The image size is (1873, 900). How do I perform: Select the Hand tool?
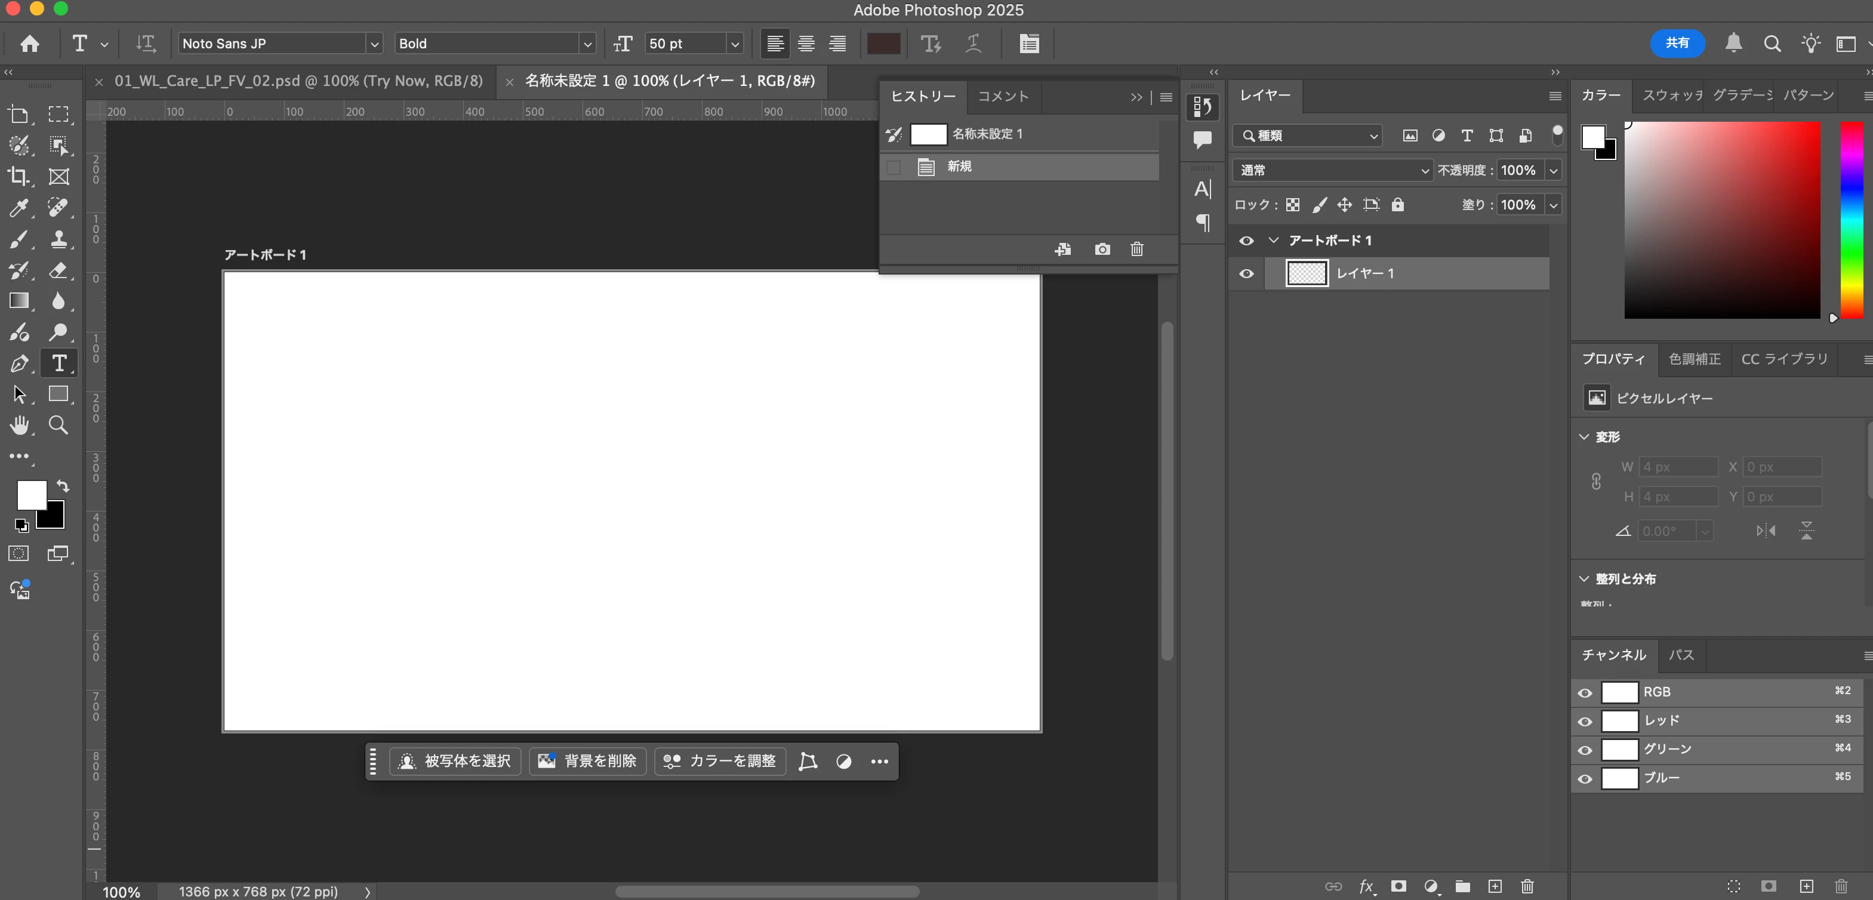20,426
